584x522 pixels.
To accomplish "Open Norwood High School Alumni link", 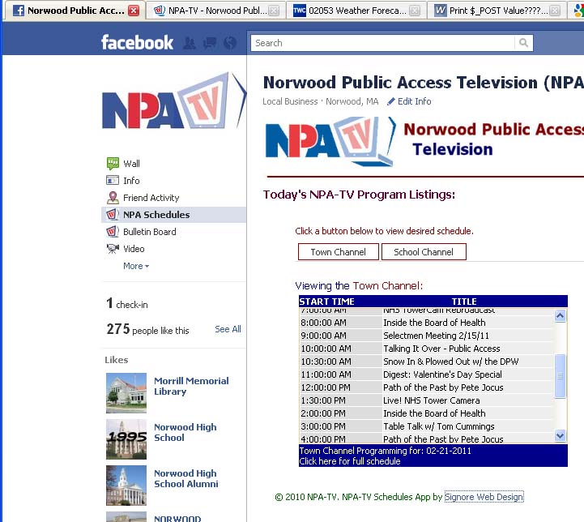I will pos(185,478).
